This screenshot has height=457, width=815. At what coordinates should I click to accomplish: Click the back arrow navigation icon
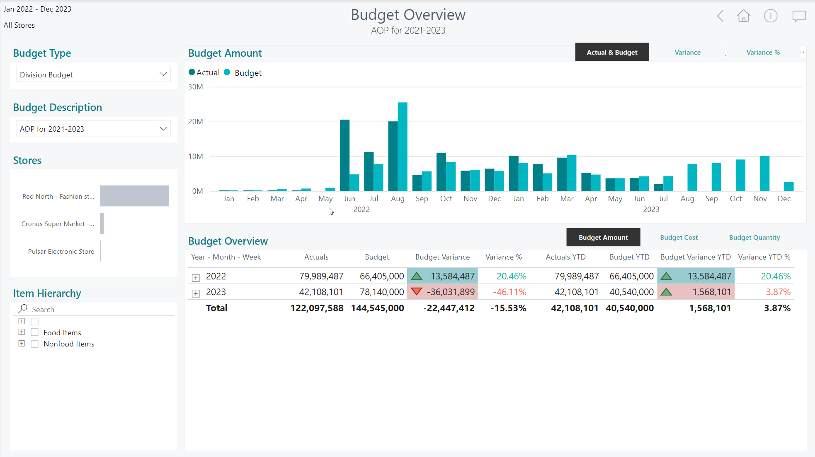(720, 16)
